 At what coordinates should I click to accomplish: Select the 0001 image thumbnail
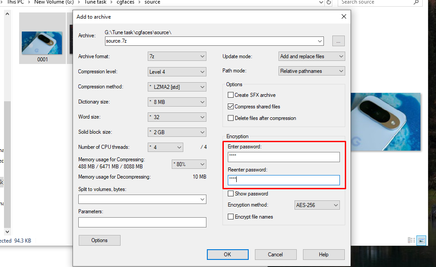pyautogui.click(x=42, y=38)
